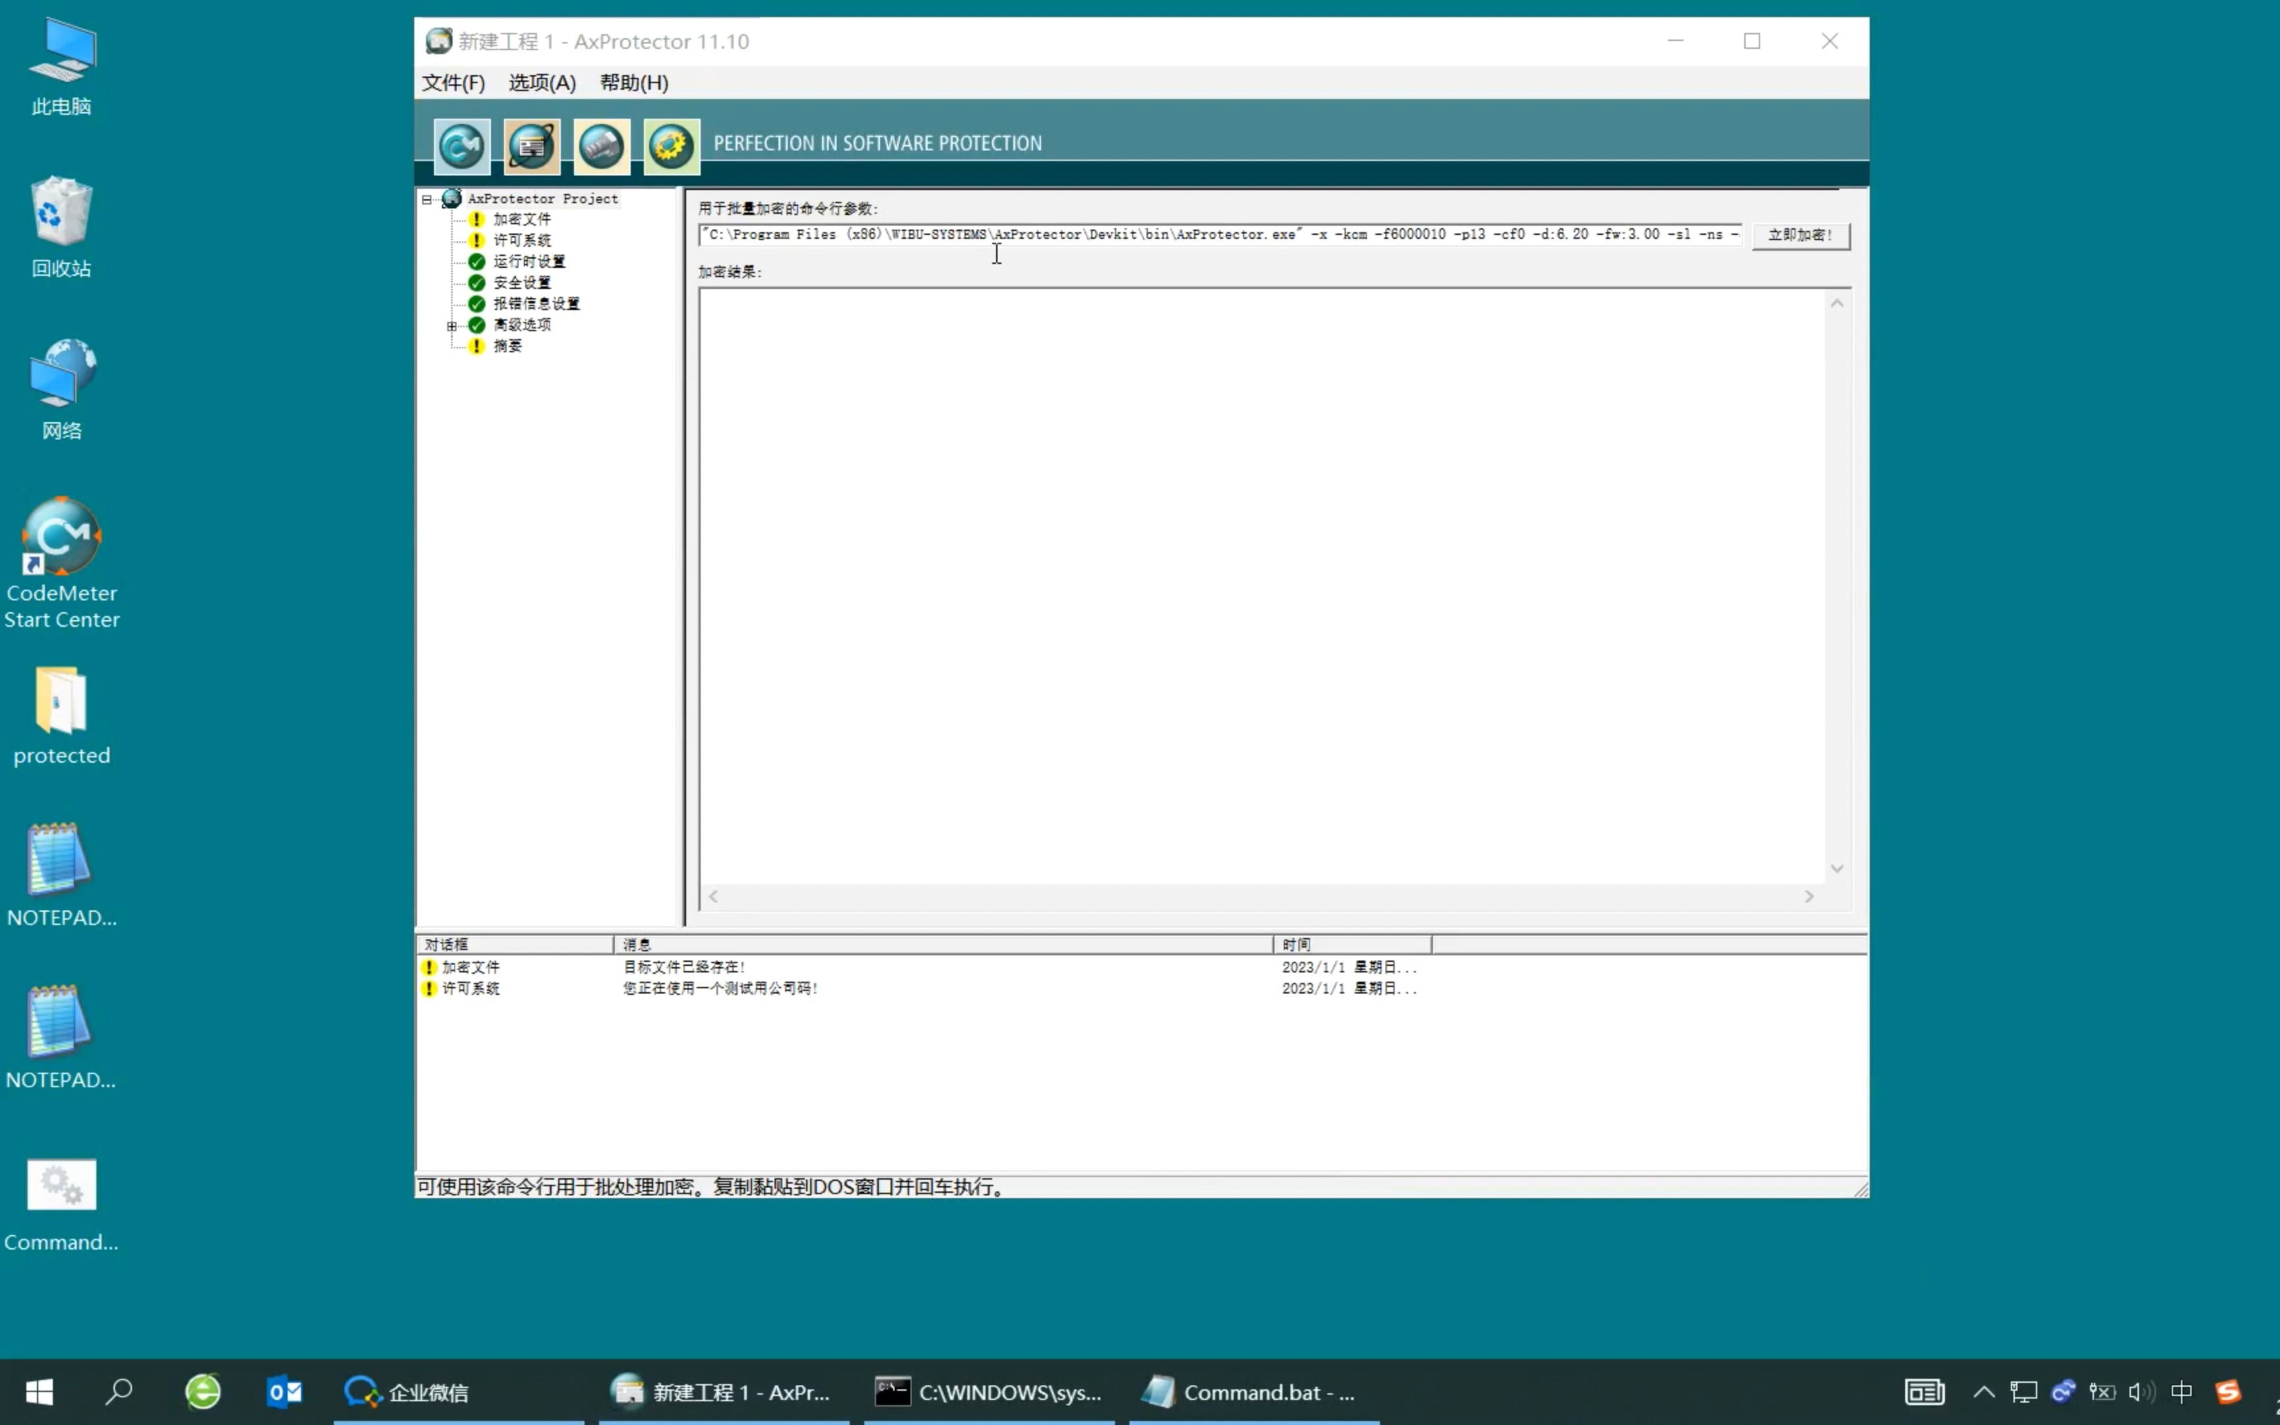This screenshot has width=2280, height=1425.
Task: Click the Outlook icon in taskbar
Action: click(x=284, y=1392)
